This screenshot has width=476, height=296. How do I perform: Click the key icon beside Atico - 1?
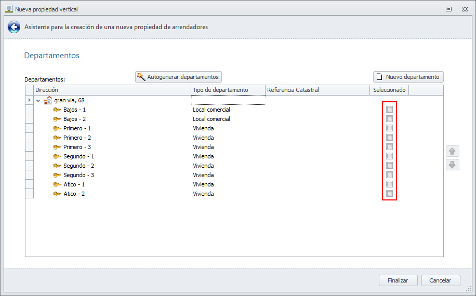(57, 184)
